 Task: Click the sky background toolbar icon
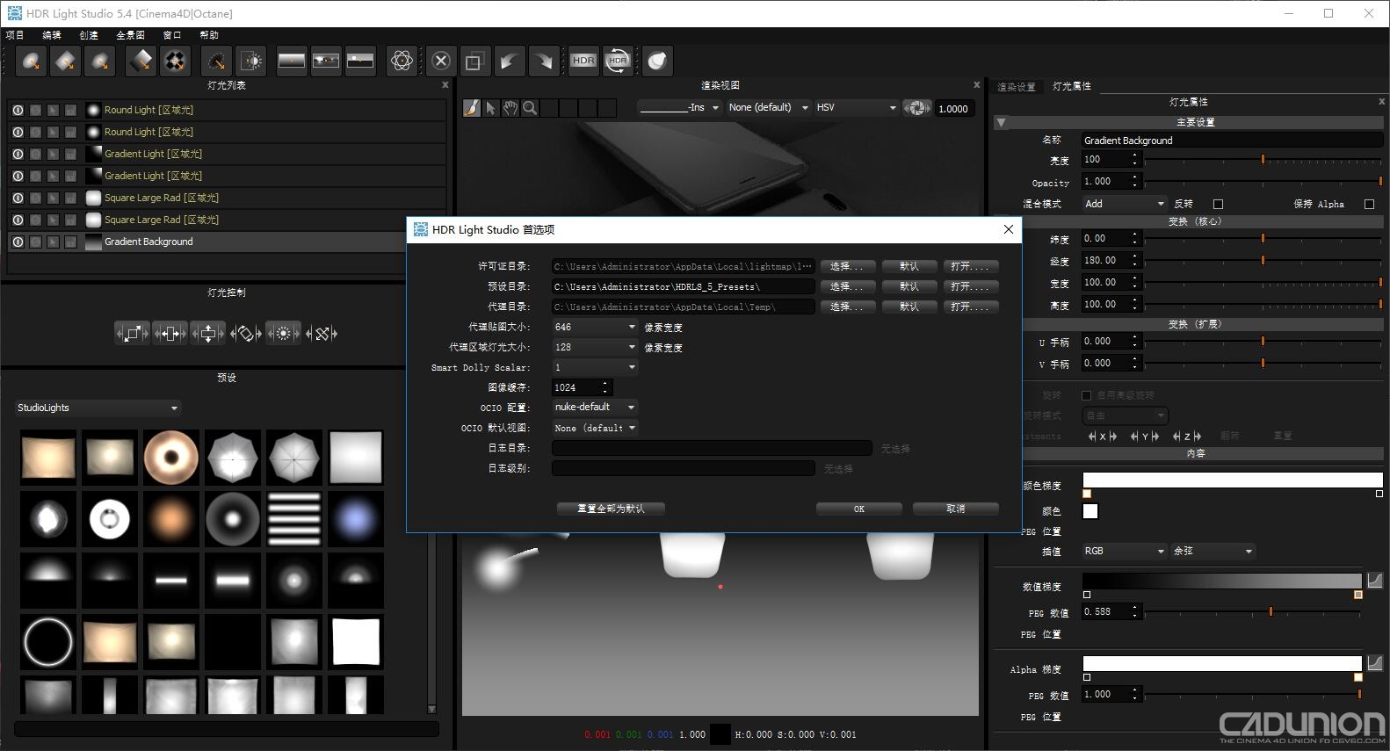pos(359,61)
